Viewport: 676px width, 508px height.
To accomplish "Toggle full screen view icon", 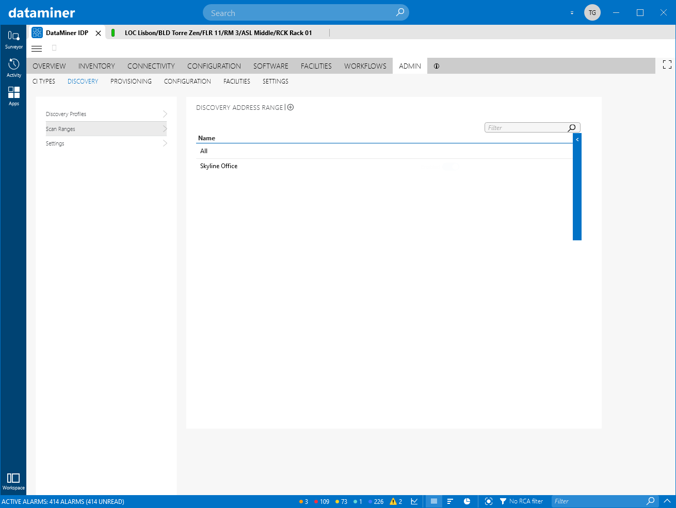I will coord(667,64).
